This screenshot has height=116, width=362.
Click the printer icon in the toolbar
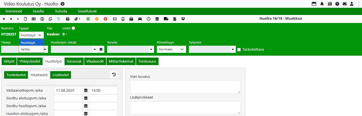[68, 19]
